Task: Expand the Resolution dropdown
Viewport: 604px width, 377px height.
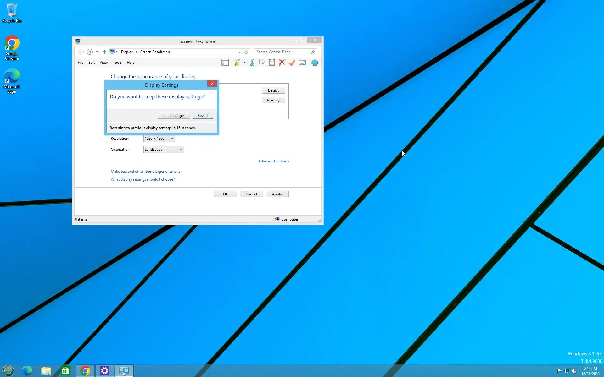Action: (159, 139)
